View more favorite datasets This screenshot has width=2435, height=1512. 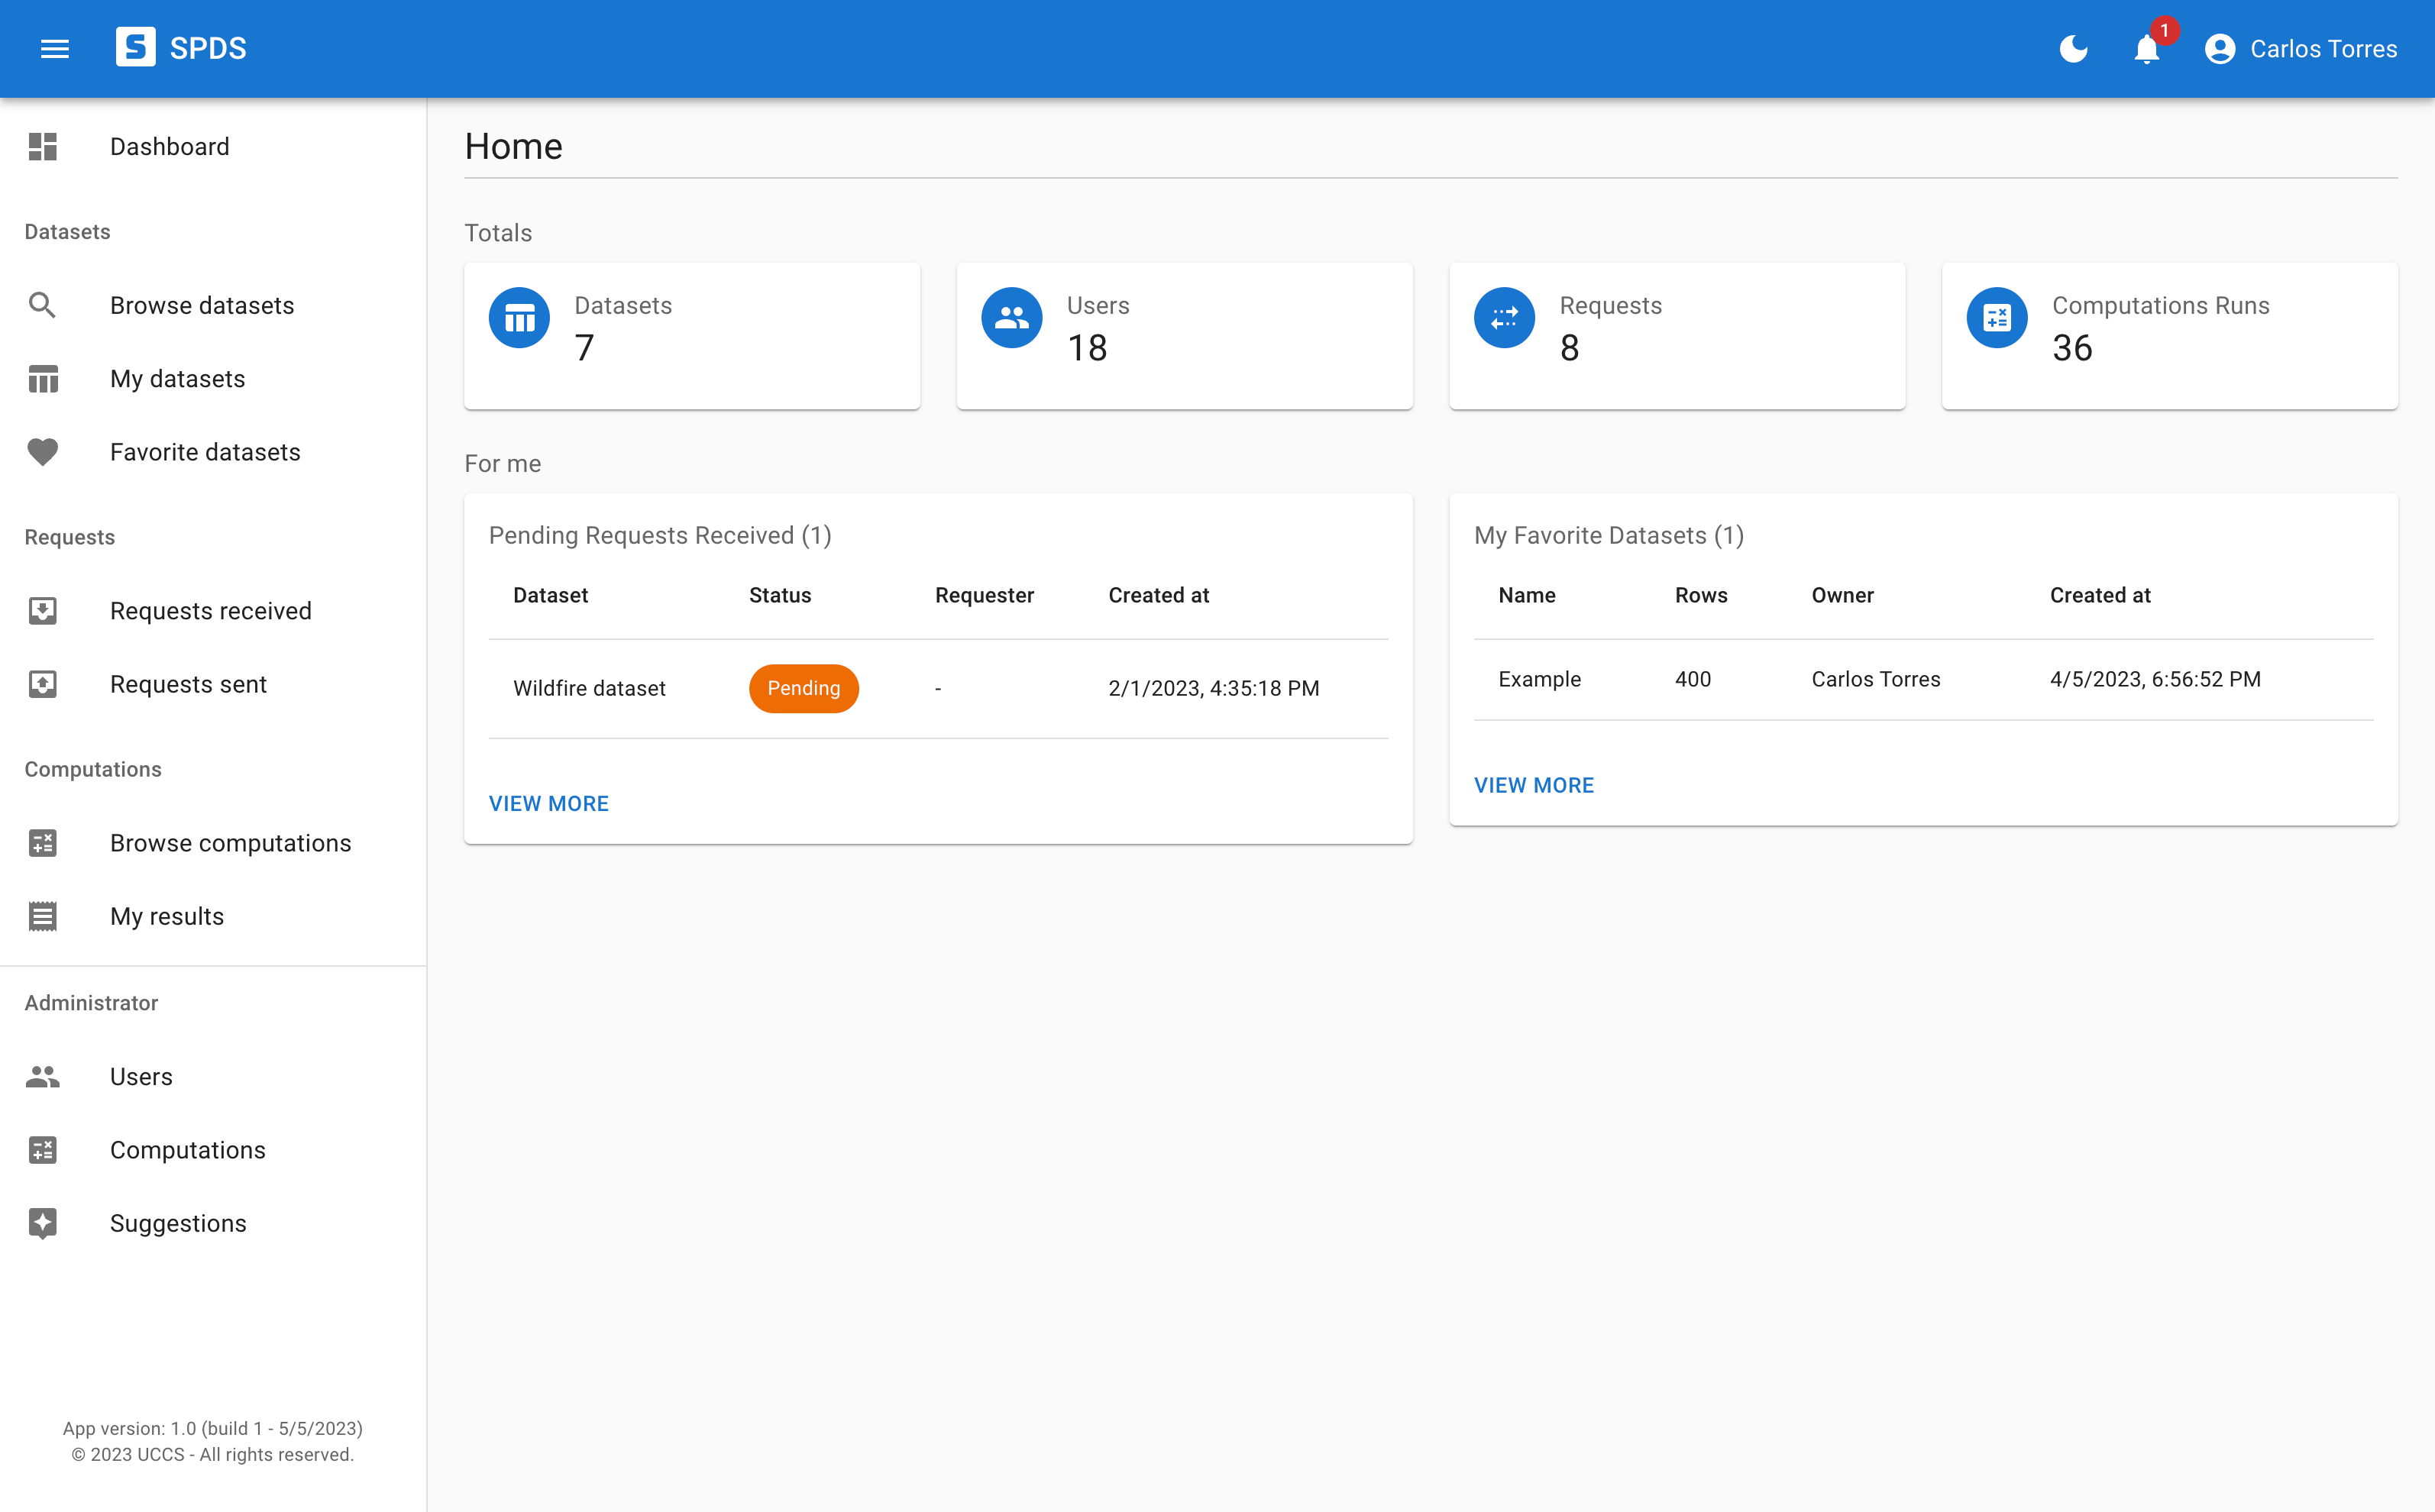coord(1534,786)
